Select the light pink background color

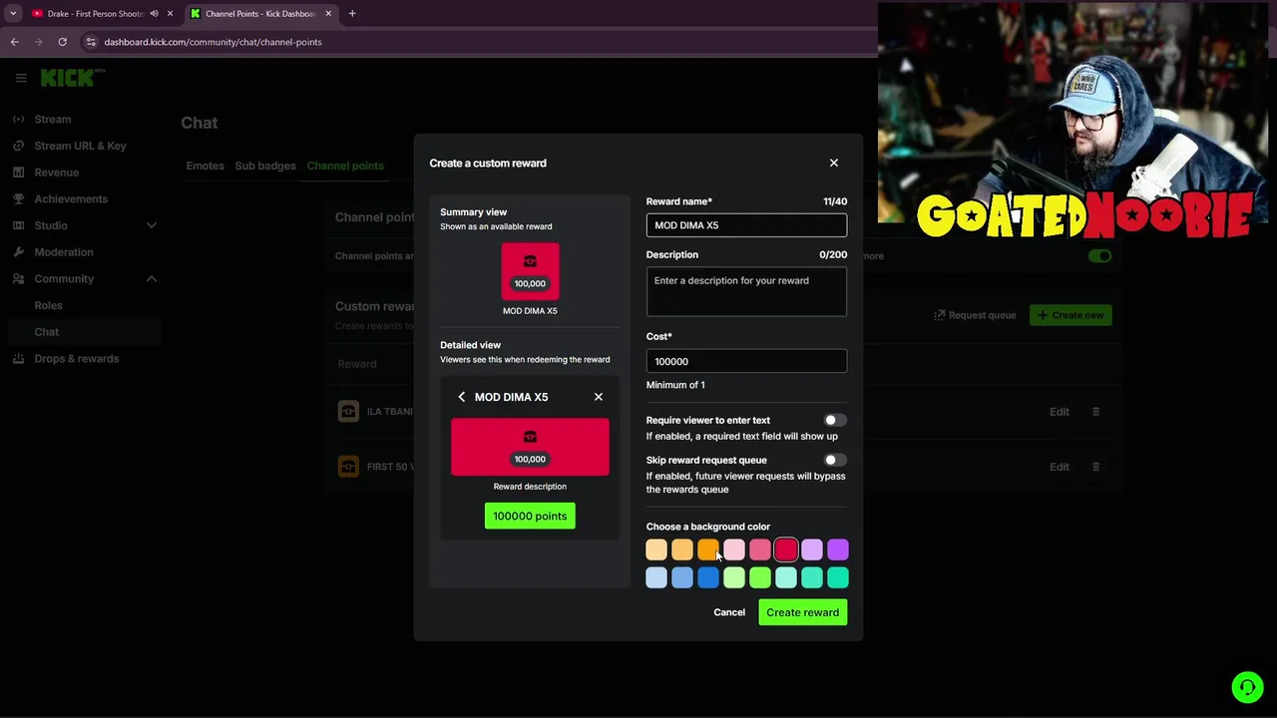tap(734, 549)
